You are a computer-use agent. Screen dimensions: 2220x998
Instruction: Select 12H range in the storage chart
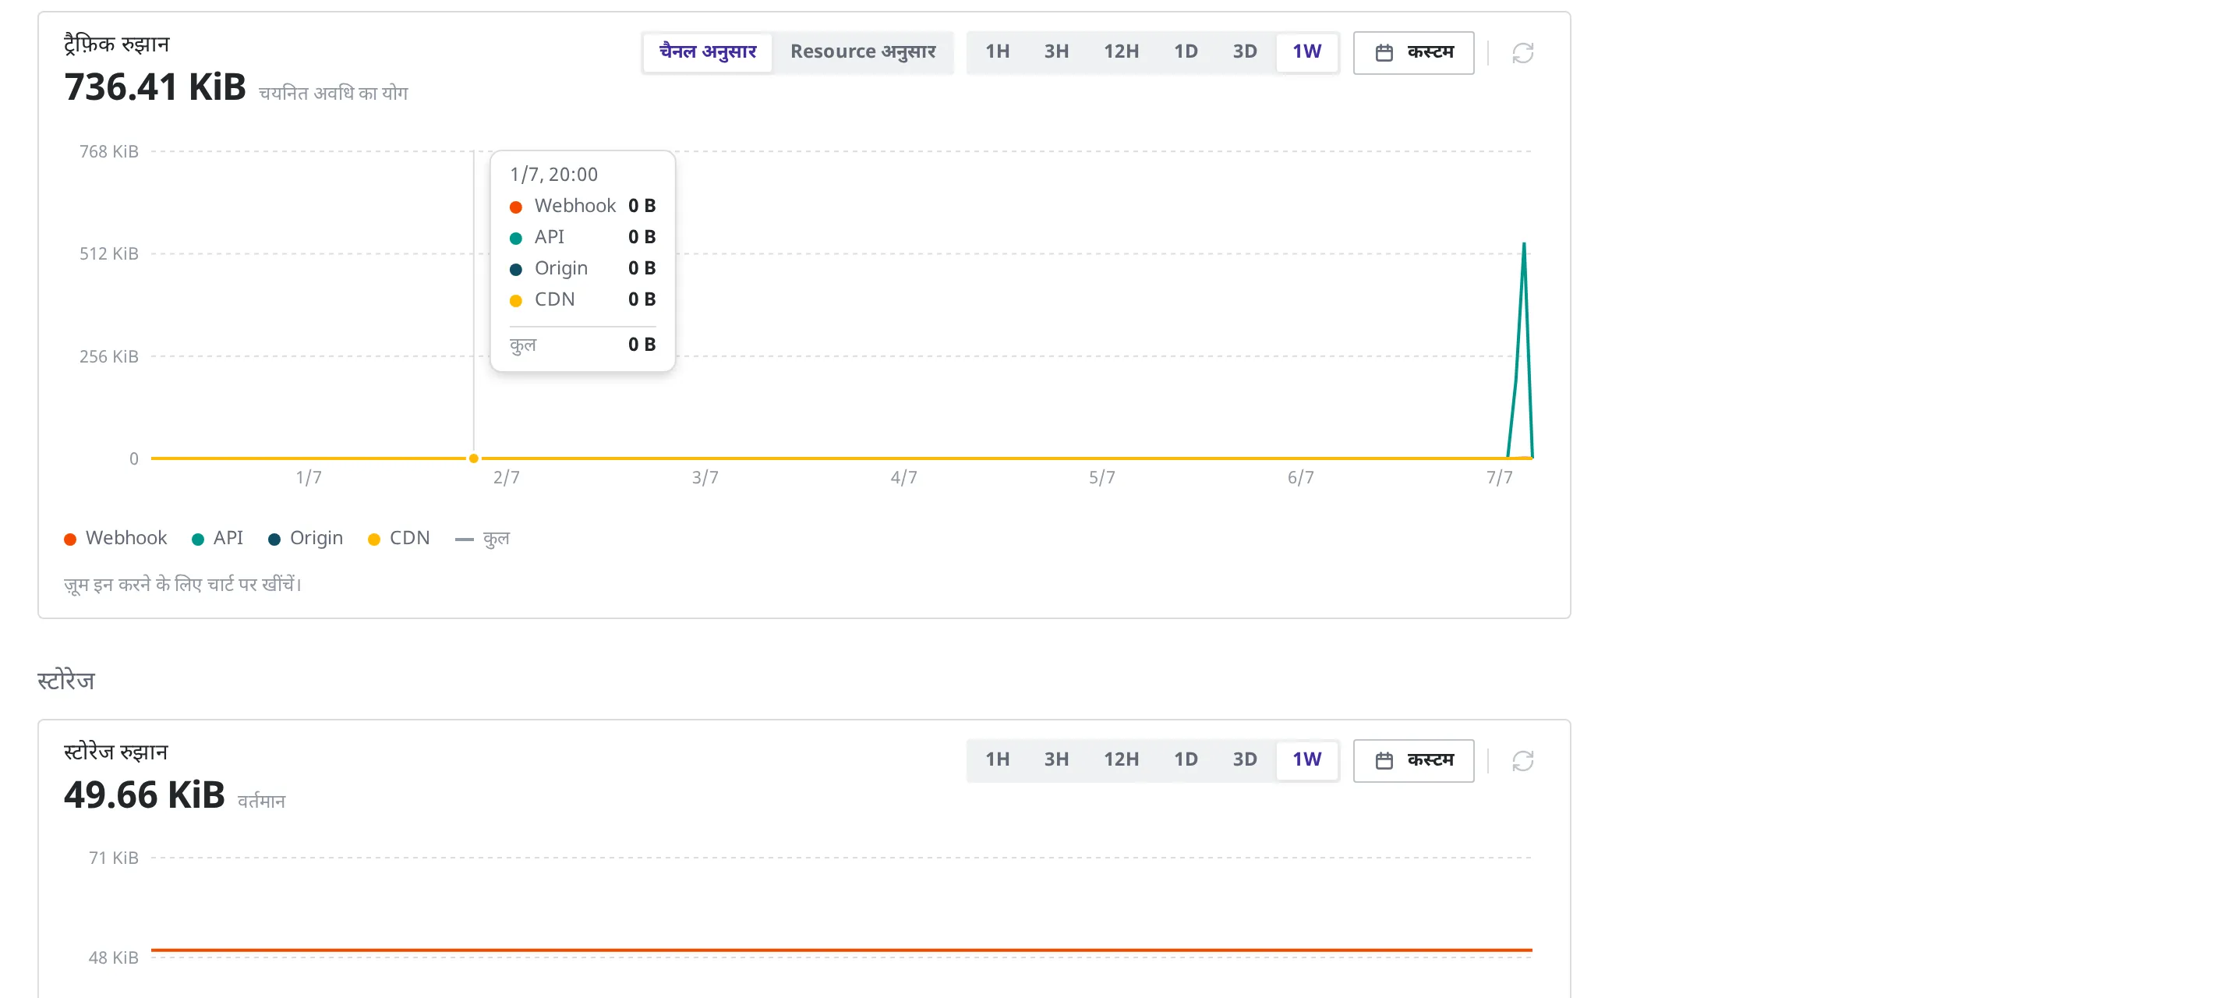(1120, 759)
